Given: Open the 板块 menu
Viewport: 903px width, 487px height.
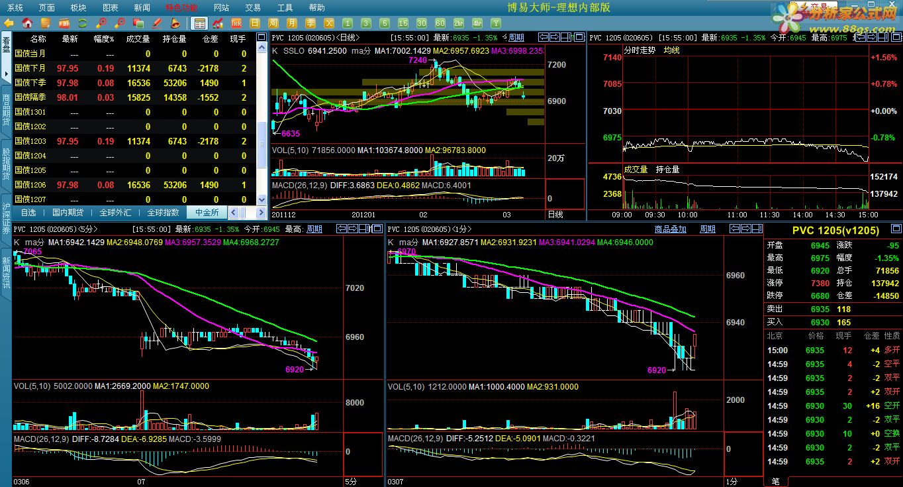Looking at the screenshot, I should 78,7.
